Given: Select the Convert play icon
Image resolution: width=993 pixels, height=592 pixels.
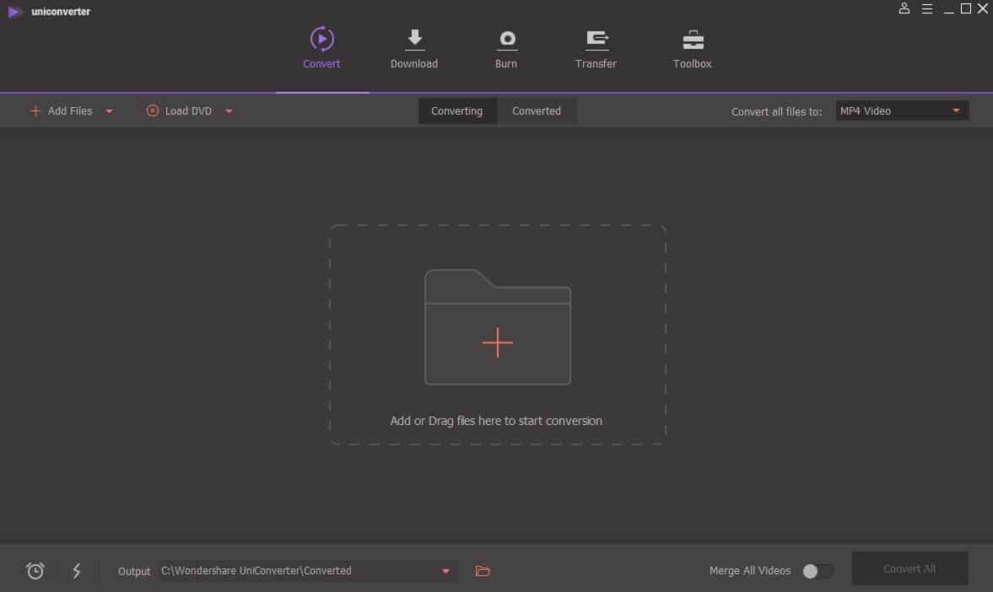Looking at the screenshot, I should pos(321,40).
